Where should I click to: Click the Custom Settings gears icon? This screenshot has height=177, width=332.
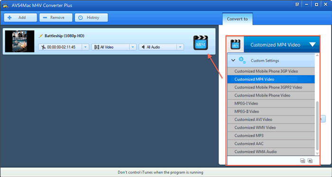242,60
